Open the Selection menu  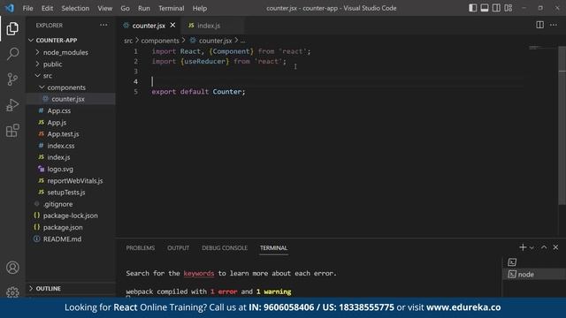[x=75, y=8]
